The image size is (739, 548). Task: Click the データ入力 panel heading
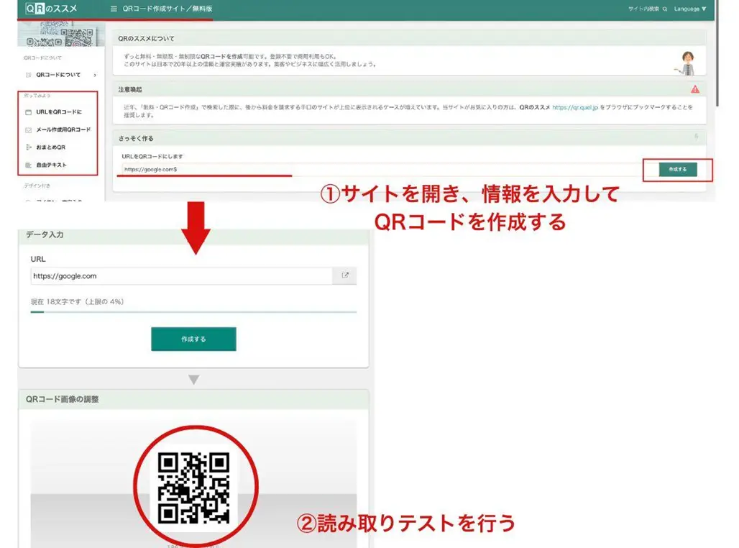click(45, 235)
